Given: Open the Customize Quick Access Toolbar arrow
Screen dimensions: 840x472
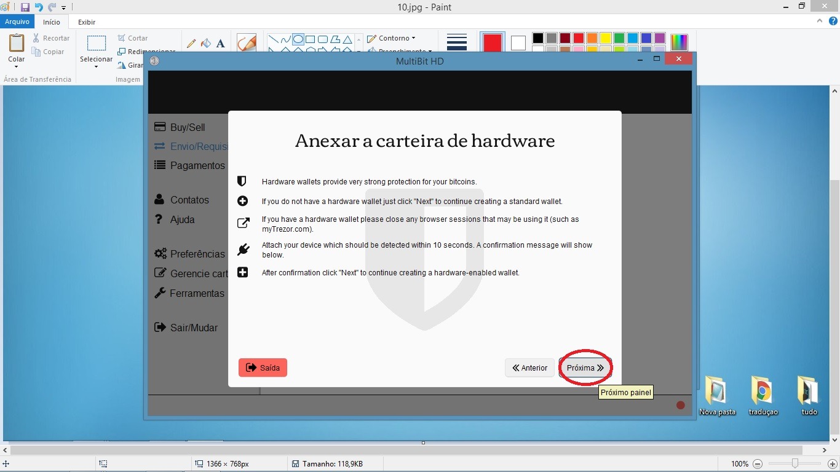Looking at the screenshot, I should [64, 8].
